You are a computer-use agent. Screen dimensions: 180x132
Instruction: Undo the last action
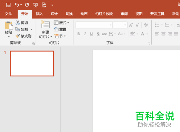(x=17, y=5)
